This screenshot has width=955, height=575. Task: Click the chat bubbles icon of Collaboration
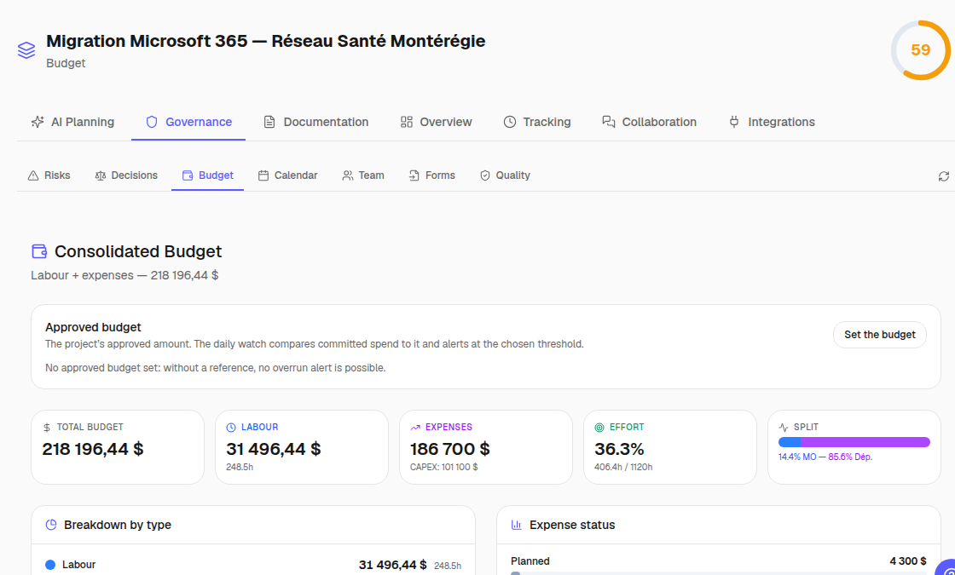coord(609,122)
